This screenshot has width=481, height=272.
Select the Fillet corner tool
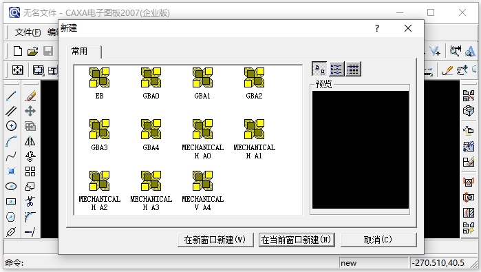click(x=30, y=217)
